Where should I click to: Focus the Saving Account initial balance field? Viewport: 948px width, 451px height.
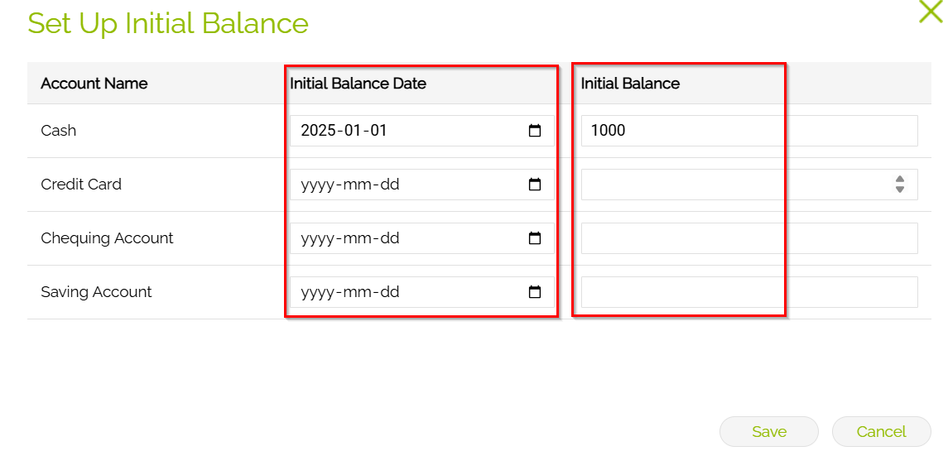pyautogui.click(x=748, y=292)
